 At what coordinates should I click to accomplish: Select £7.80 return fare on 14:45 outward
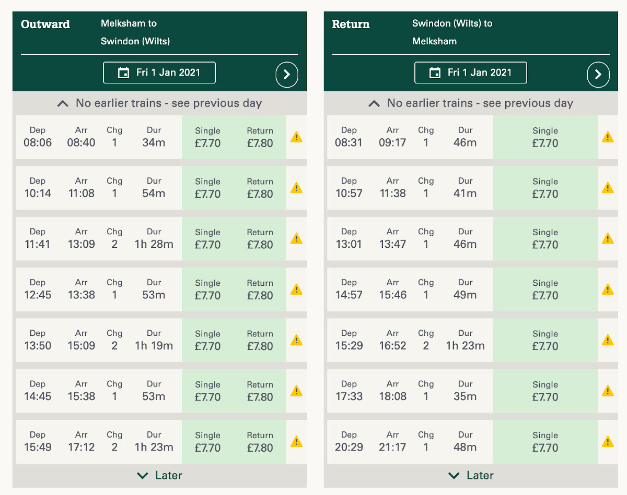260,391
